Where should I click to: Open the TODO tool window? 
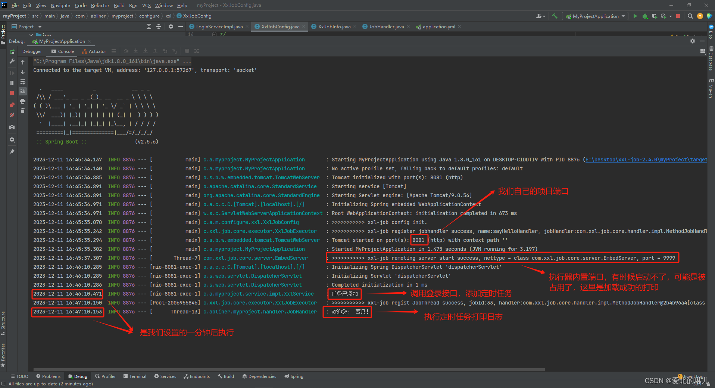19,376
